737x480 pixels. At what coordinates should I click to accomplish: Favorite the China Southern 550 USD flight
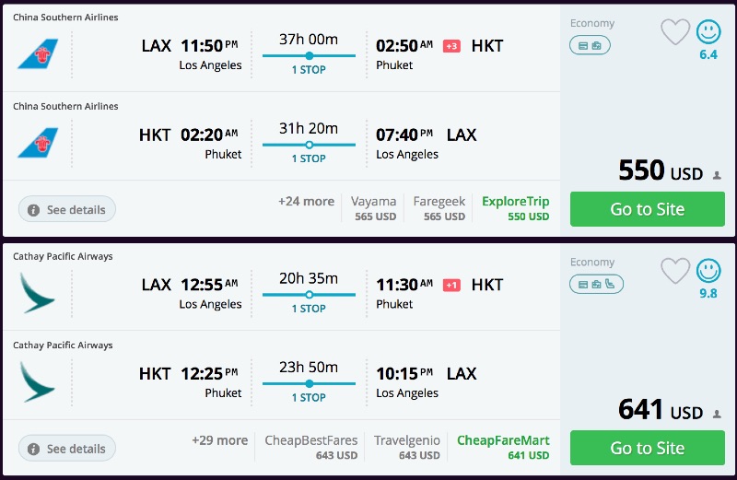point(675,32)
